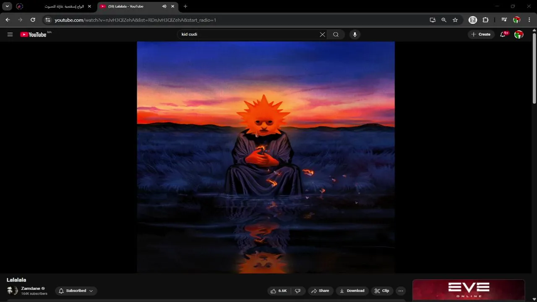Screen dimensions: 537x302
Task: Clear the search text with X
Action: (x=322, y=34)
